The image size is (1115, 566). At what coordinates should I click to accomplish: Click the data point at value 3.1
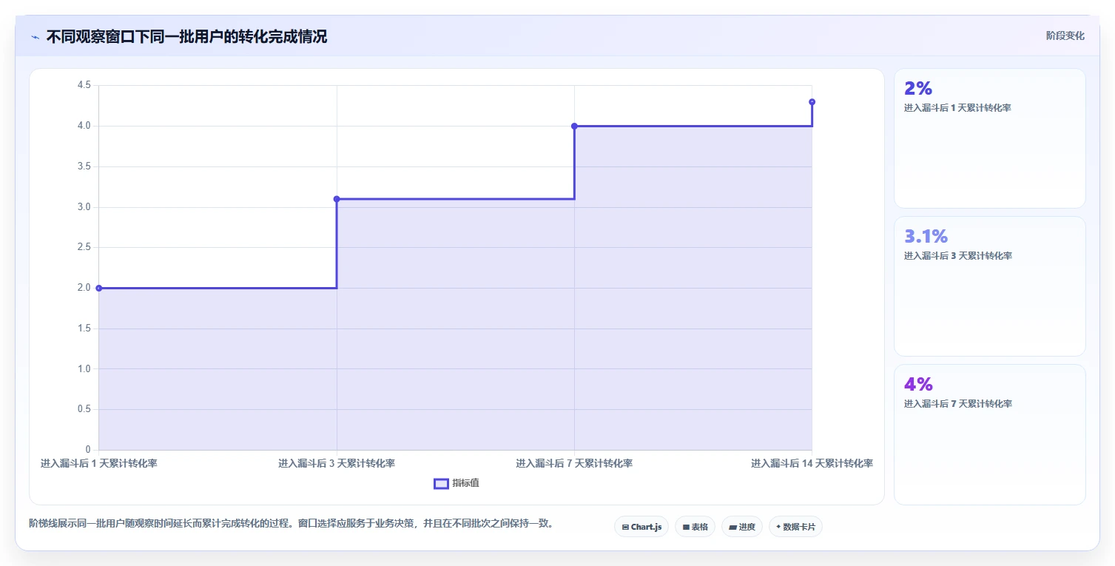(337, 199)
